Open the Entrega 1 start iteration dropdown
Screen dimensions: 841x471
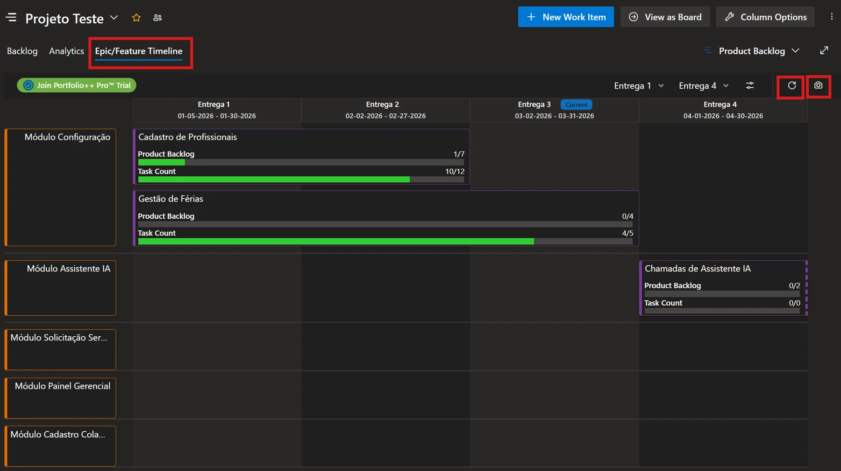click(x=639, y=86)
